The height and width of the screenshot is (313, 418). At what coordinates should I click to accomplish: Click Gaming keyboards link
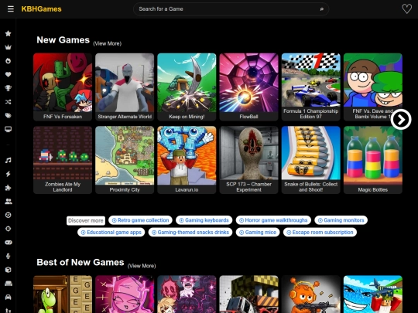point(204,220)
